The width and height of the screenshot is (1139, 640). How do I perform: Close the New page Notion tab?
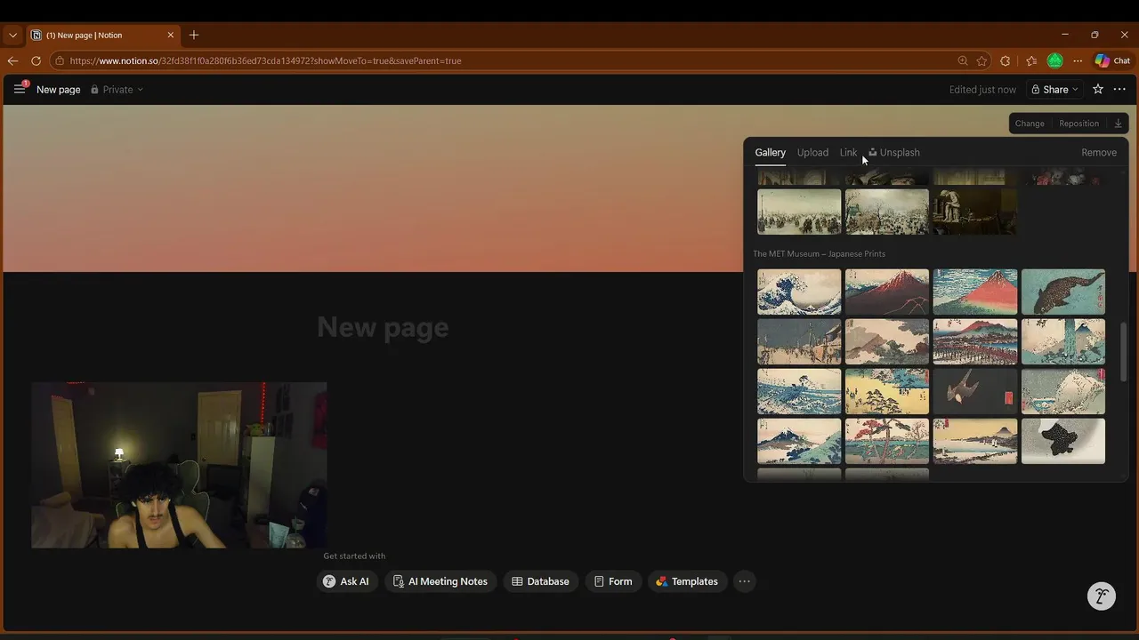pos(171,35)
